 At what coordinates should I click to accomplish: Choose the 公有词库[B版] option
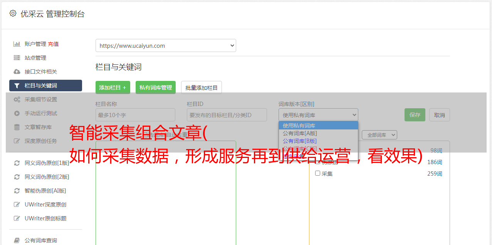pyautogui.click(x=318, y=141)
